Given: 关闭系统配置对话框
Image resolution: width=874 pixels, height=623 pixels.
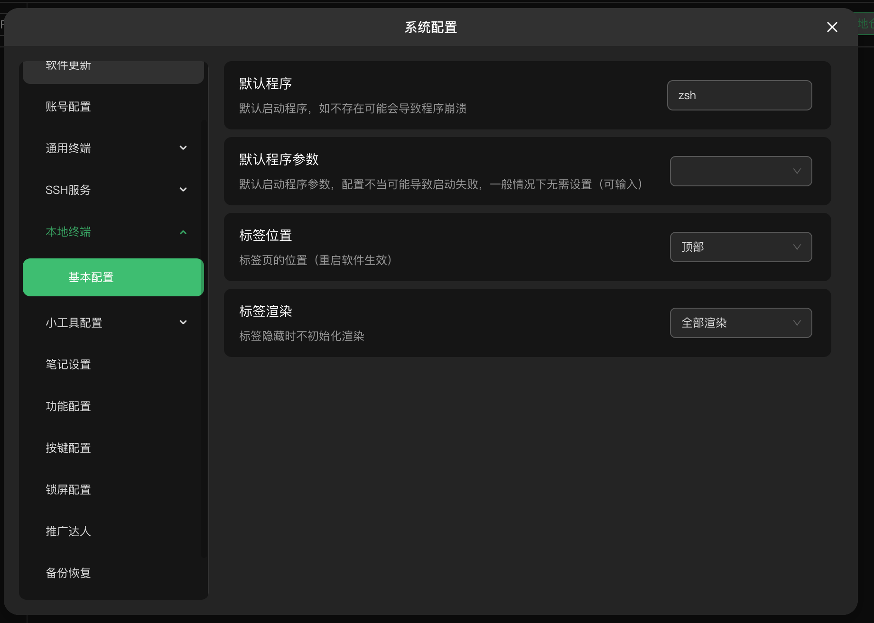Looking at the screenshot, I should point(831,27).
